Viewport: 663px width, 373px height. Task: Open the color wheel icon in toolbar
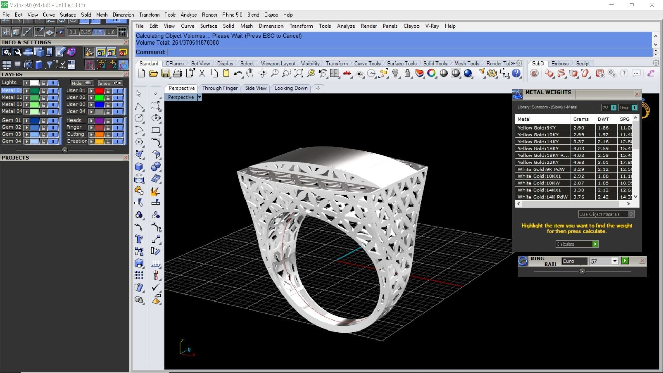[x=431, y=73]
